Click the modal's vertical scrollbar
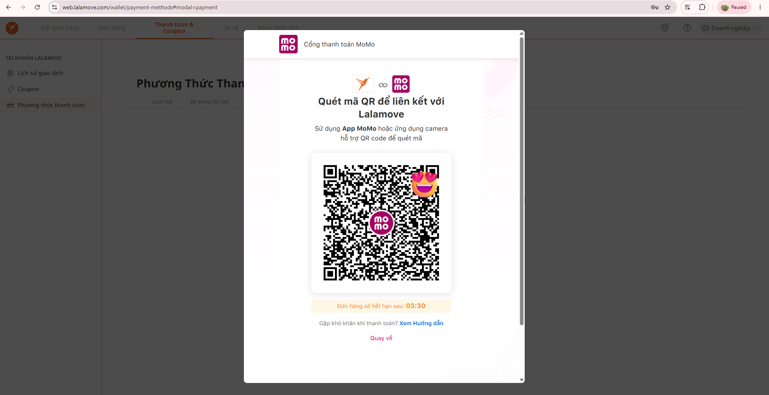769x395 pixels. pyautogui.click(x=521, y=180)
